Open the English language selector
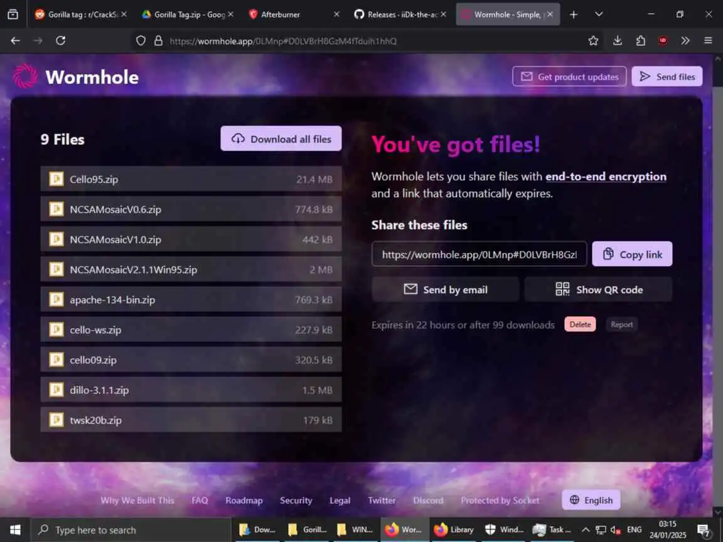This screenshot has height=542, width=723. coord(591,500)
